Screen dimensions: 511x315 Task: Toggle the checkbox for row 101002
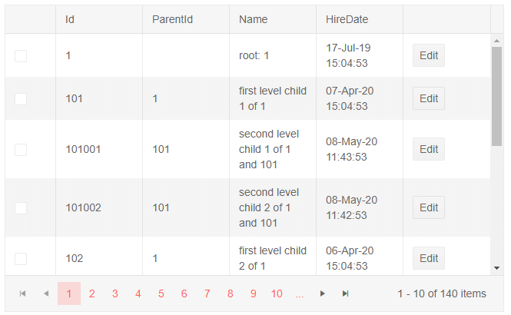(21, 207)
